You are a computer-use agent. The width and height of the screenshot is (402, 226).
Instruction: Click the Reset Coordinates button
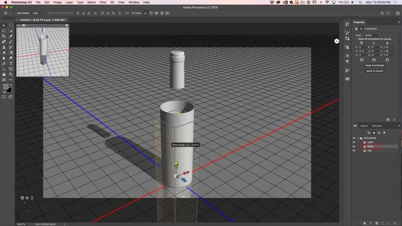pyautogui.click(x=375, y=65)
